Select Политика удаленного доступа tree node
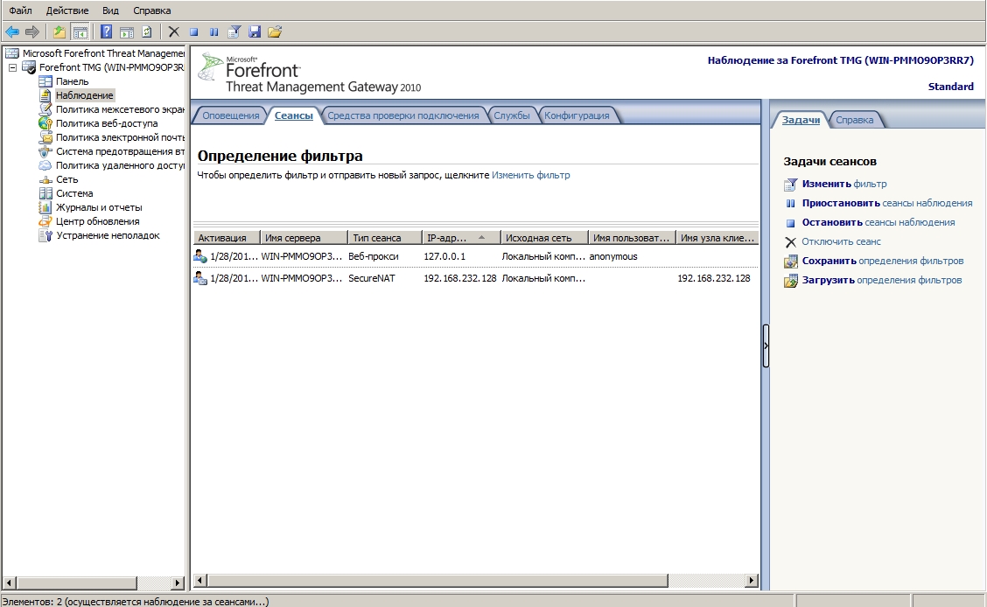Screen dimensions: 987x607 coord(120,165)
